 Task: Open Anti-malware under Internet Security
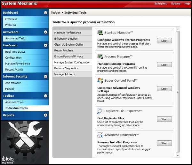point(26,83)
